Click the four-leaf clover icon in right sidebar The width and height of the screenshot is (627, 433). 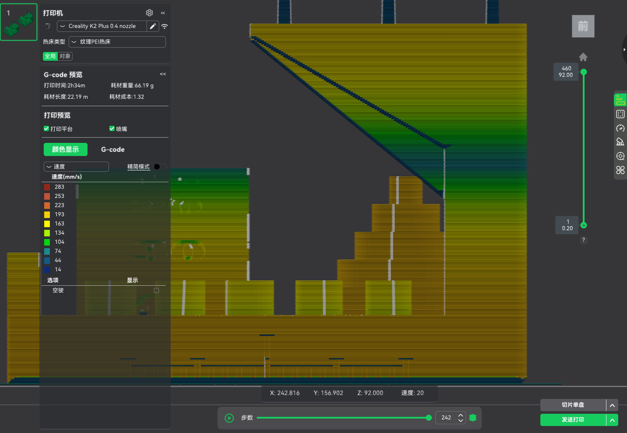pos(620,170)
